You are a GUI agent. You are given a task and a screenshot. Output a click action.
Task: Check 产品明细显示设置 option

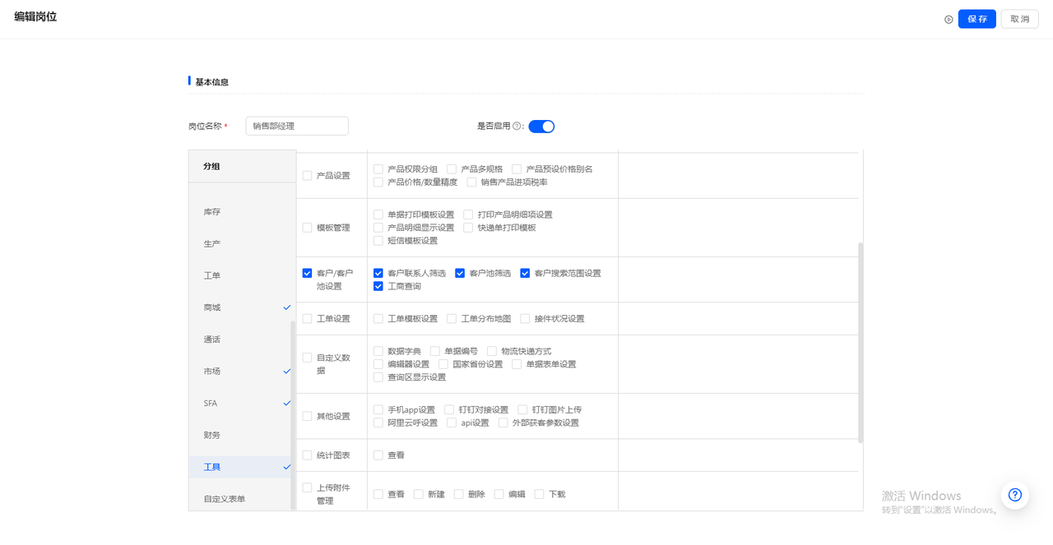pos(378,228)
